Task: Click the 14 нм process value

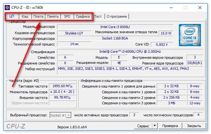Action: click(74, 44)
